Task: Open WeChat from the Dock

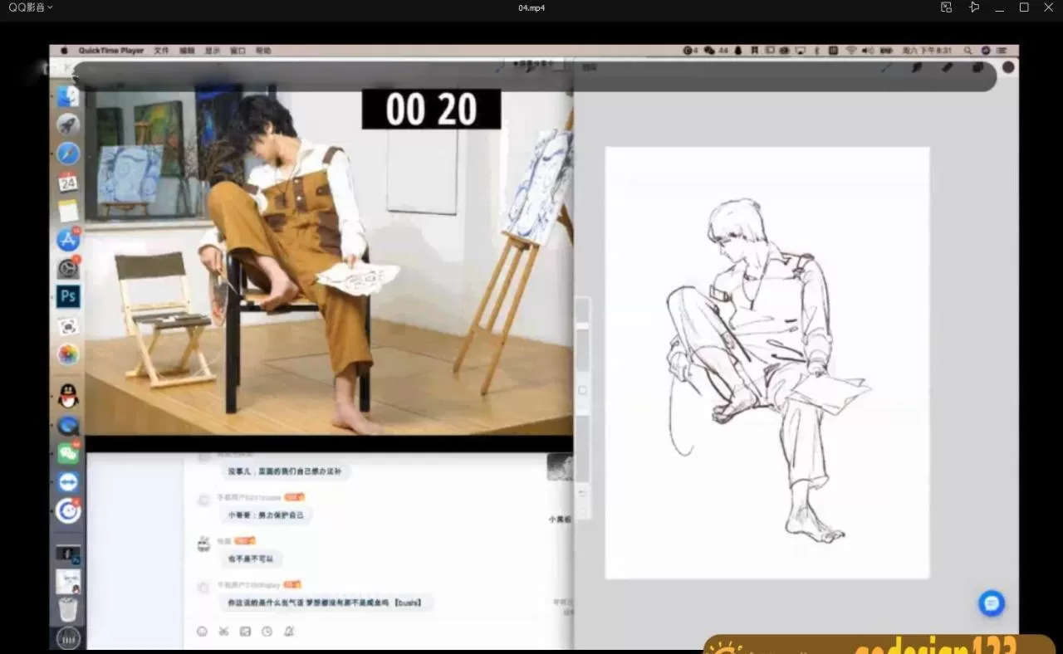Action: tap(68, 453)
